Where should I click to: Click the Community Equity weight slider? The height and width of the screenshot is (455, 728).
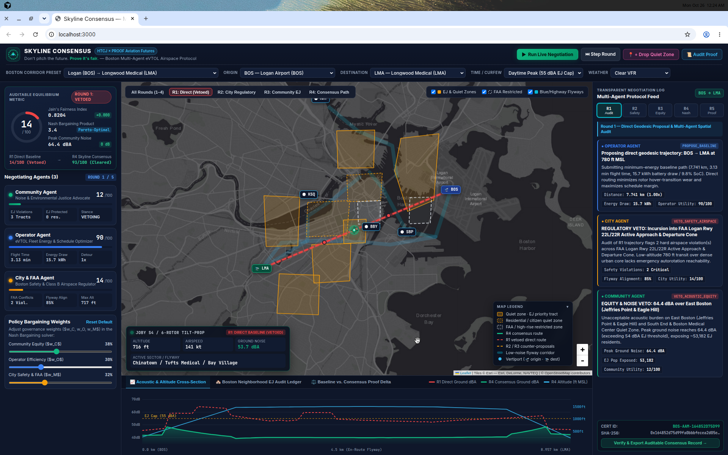60,352
